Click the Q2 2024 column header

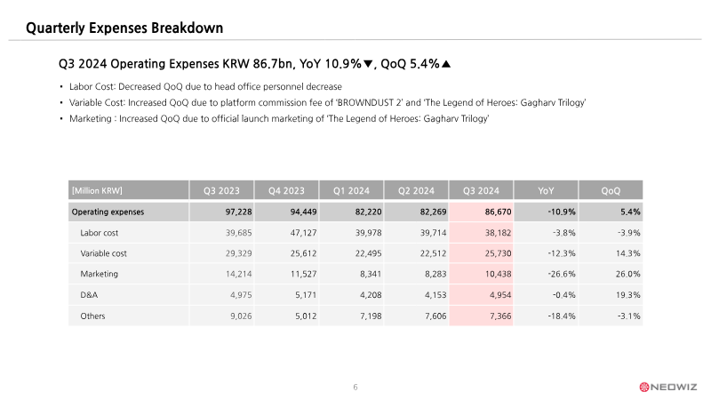tap(415, 190)
